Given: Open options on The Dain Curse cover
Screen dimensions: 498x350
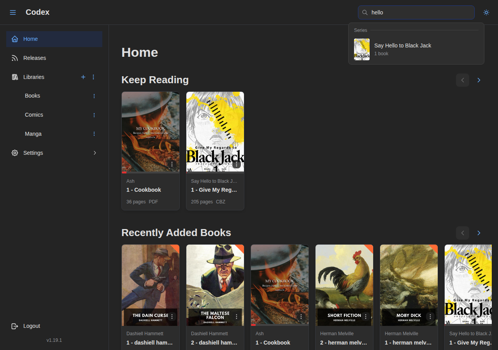Looking at the screenshot, I should [172, 317].
